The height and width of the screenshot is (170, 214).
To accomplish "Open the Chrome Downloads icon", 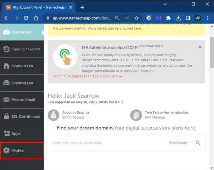I will click(178, 18).
